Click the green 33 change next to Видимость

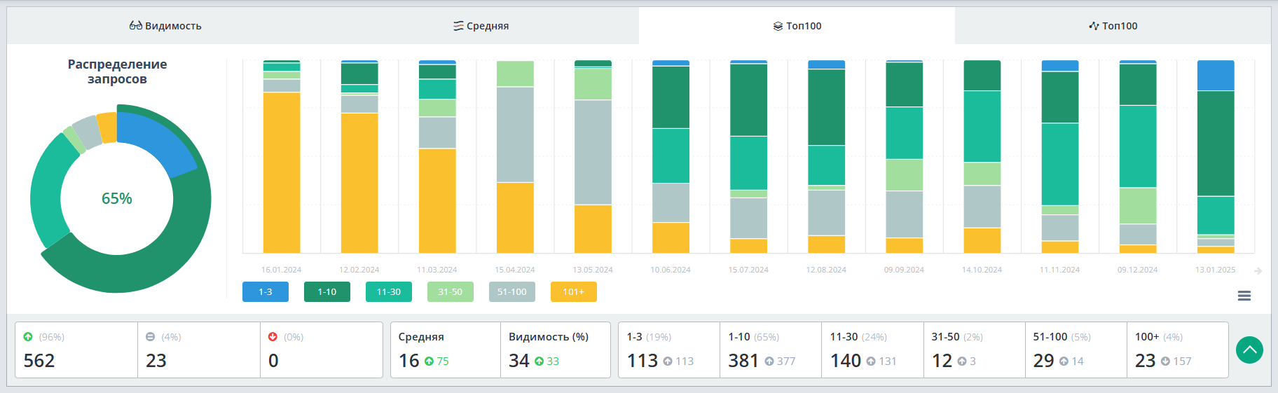point(553,361)
